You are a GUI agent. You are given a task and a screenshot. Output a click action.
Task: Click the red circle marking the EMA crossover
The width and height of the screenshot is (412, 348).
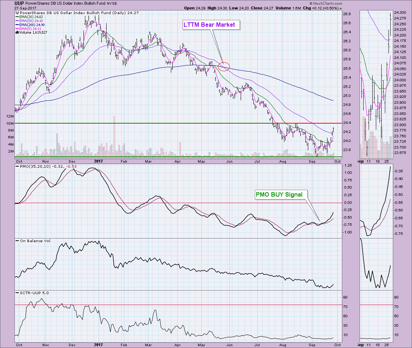click(x=224, y=66)
